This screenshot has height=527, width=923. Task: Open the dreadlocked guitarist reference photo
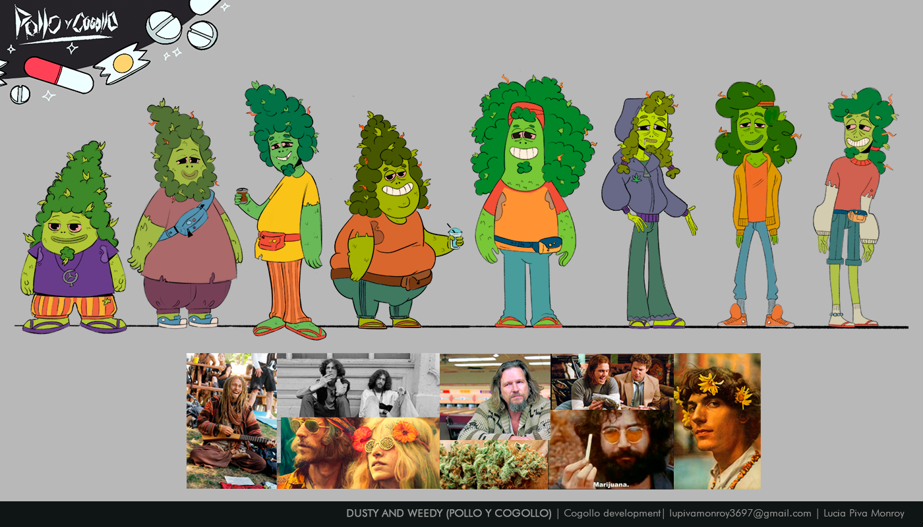(231, 422)
